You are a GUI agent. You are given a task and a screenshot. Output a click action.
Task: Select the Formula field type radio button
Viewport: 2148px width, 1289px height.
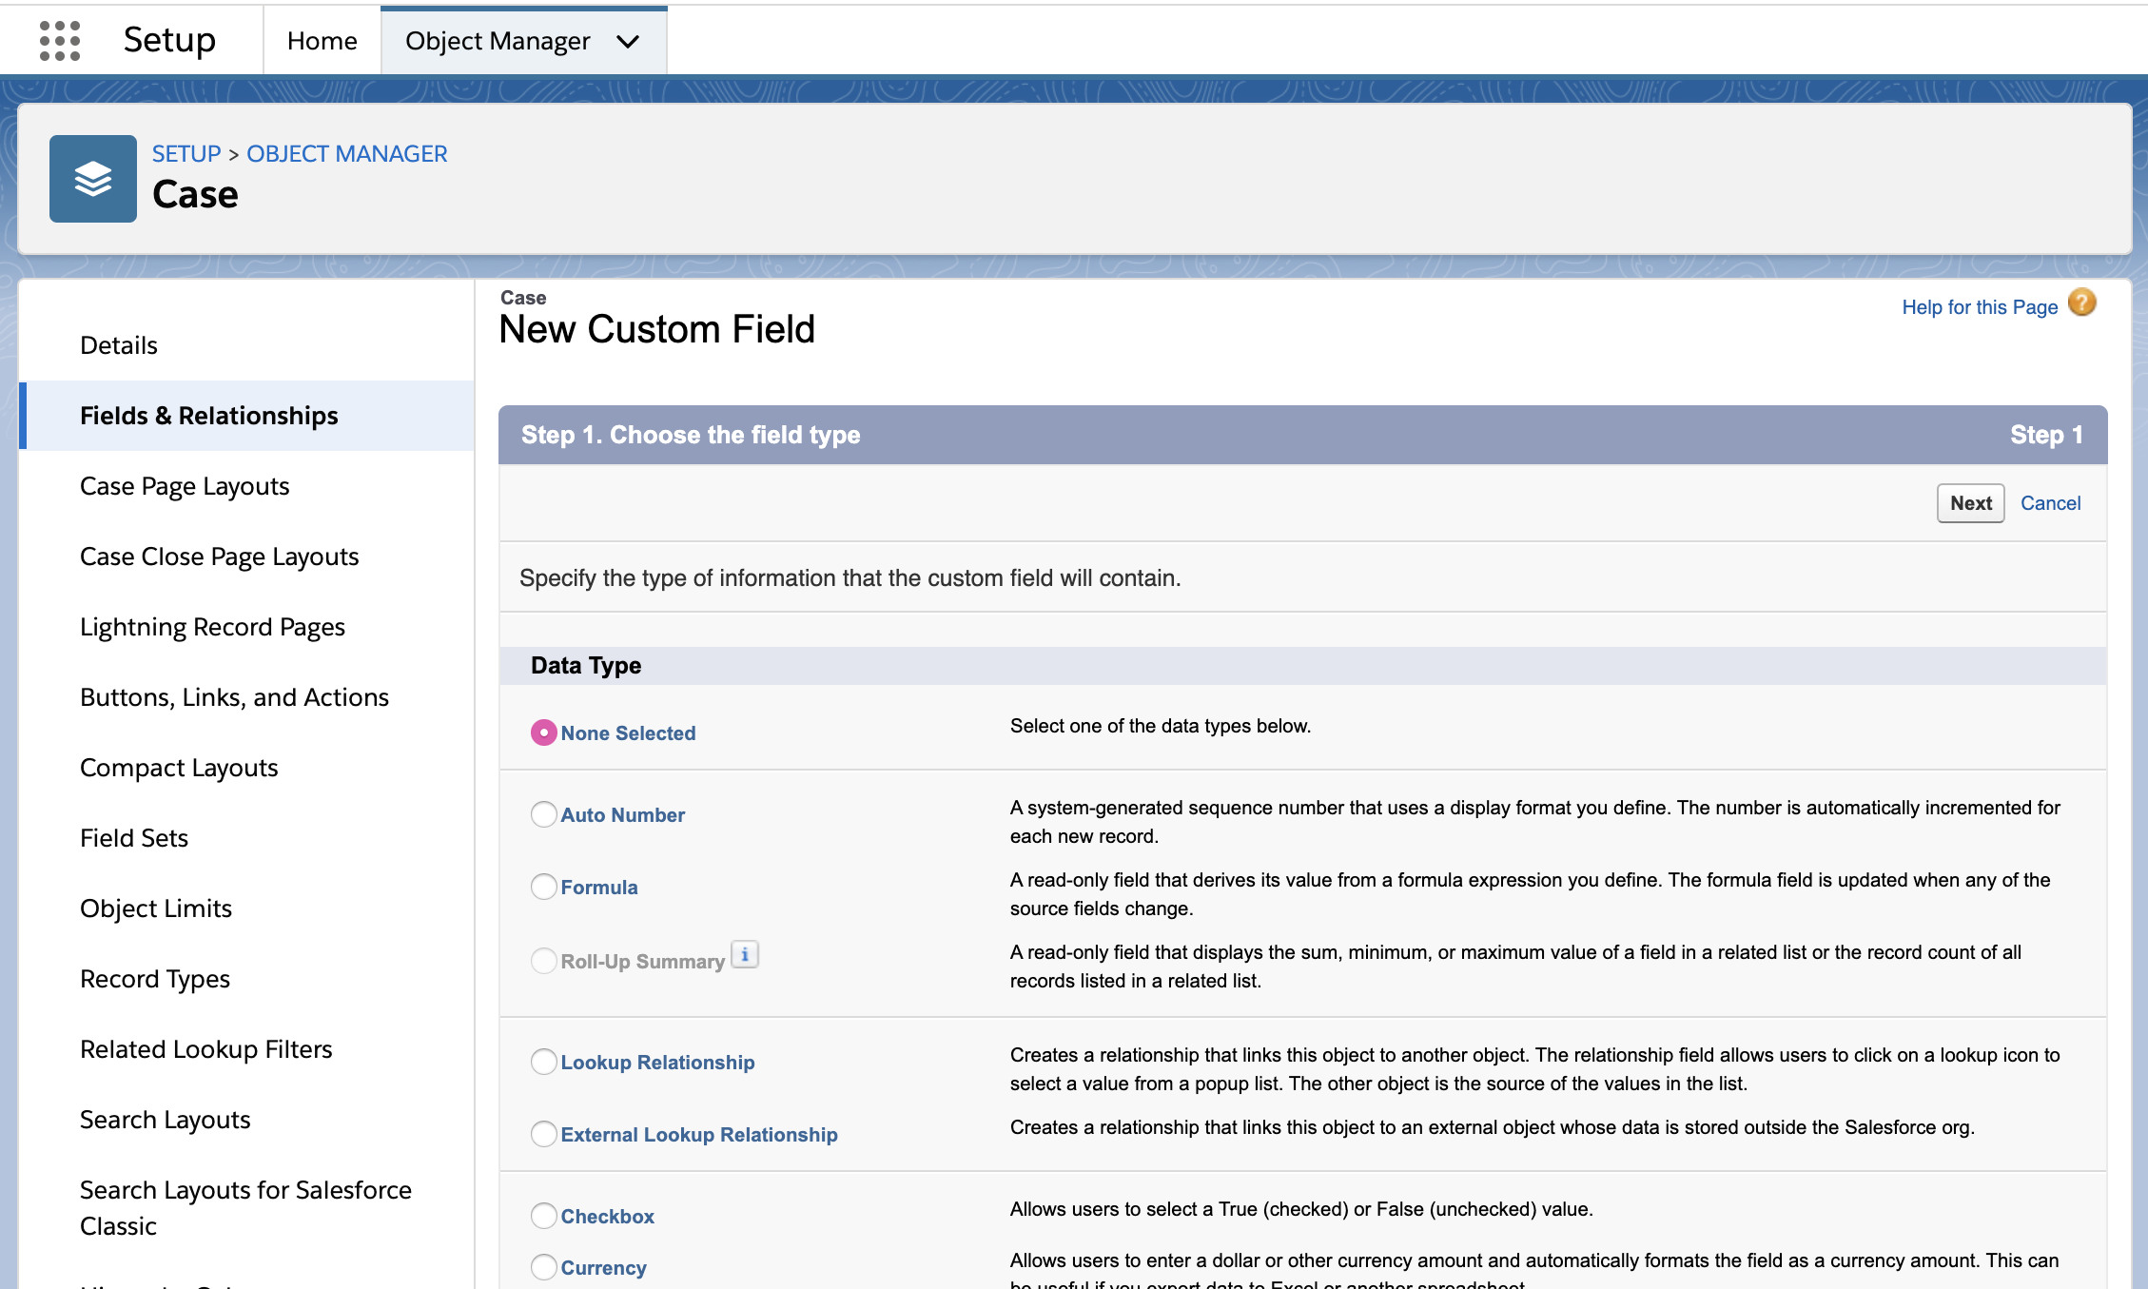(543, 886)
